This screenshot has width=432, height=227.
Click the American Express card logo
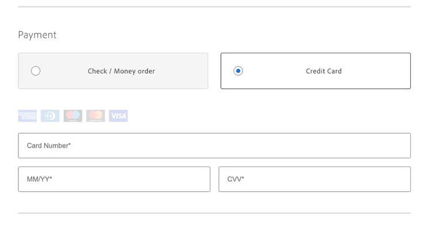(27, 116)
